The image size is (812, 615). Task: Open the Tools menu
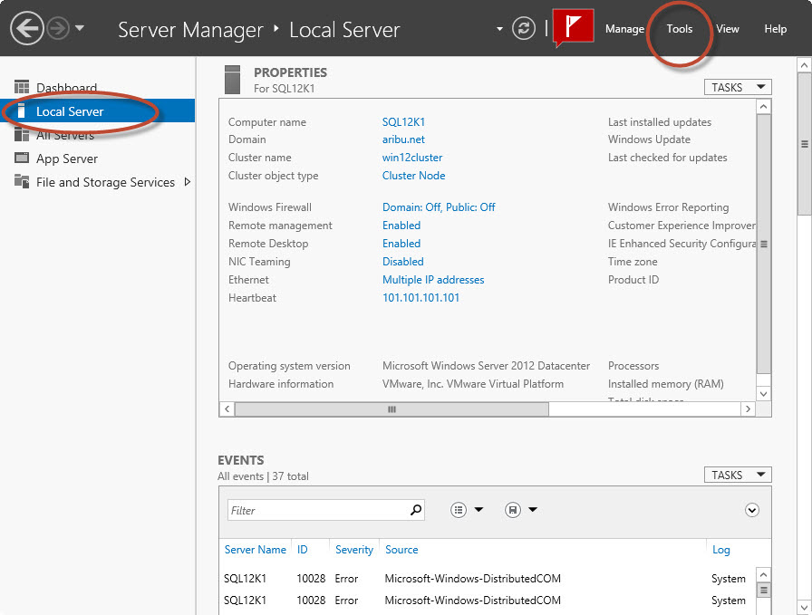[x=679, y=28]
